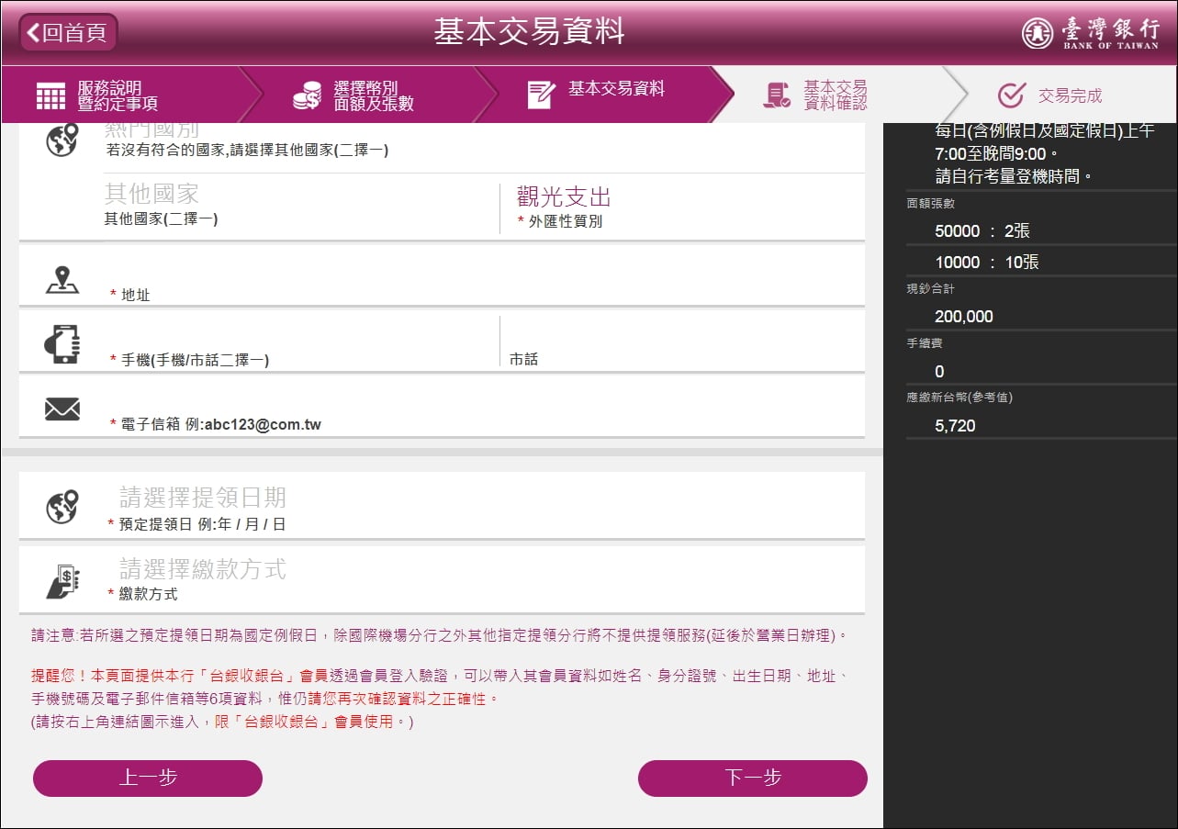
Task: Click the 200,000 現鈔合計 value
Action: pyautogui.click(x=964, y=317)
